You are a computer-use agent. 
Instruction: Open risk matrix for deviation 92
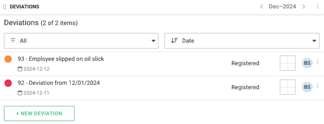pyautogui.click(x=288, y=87)
